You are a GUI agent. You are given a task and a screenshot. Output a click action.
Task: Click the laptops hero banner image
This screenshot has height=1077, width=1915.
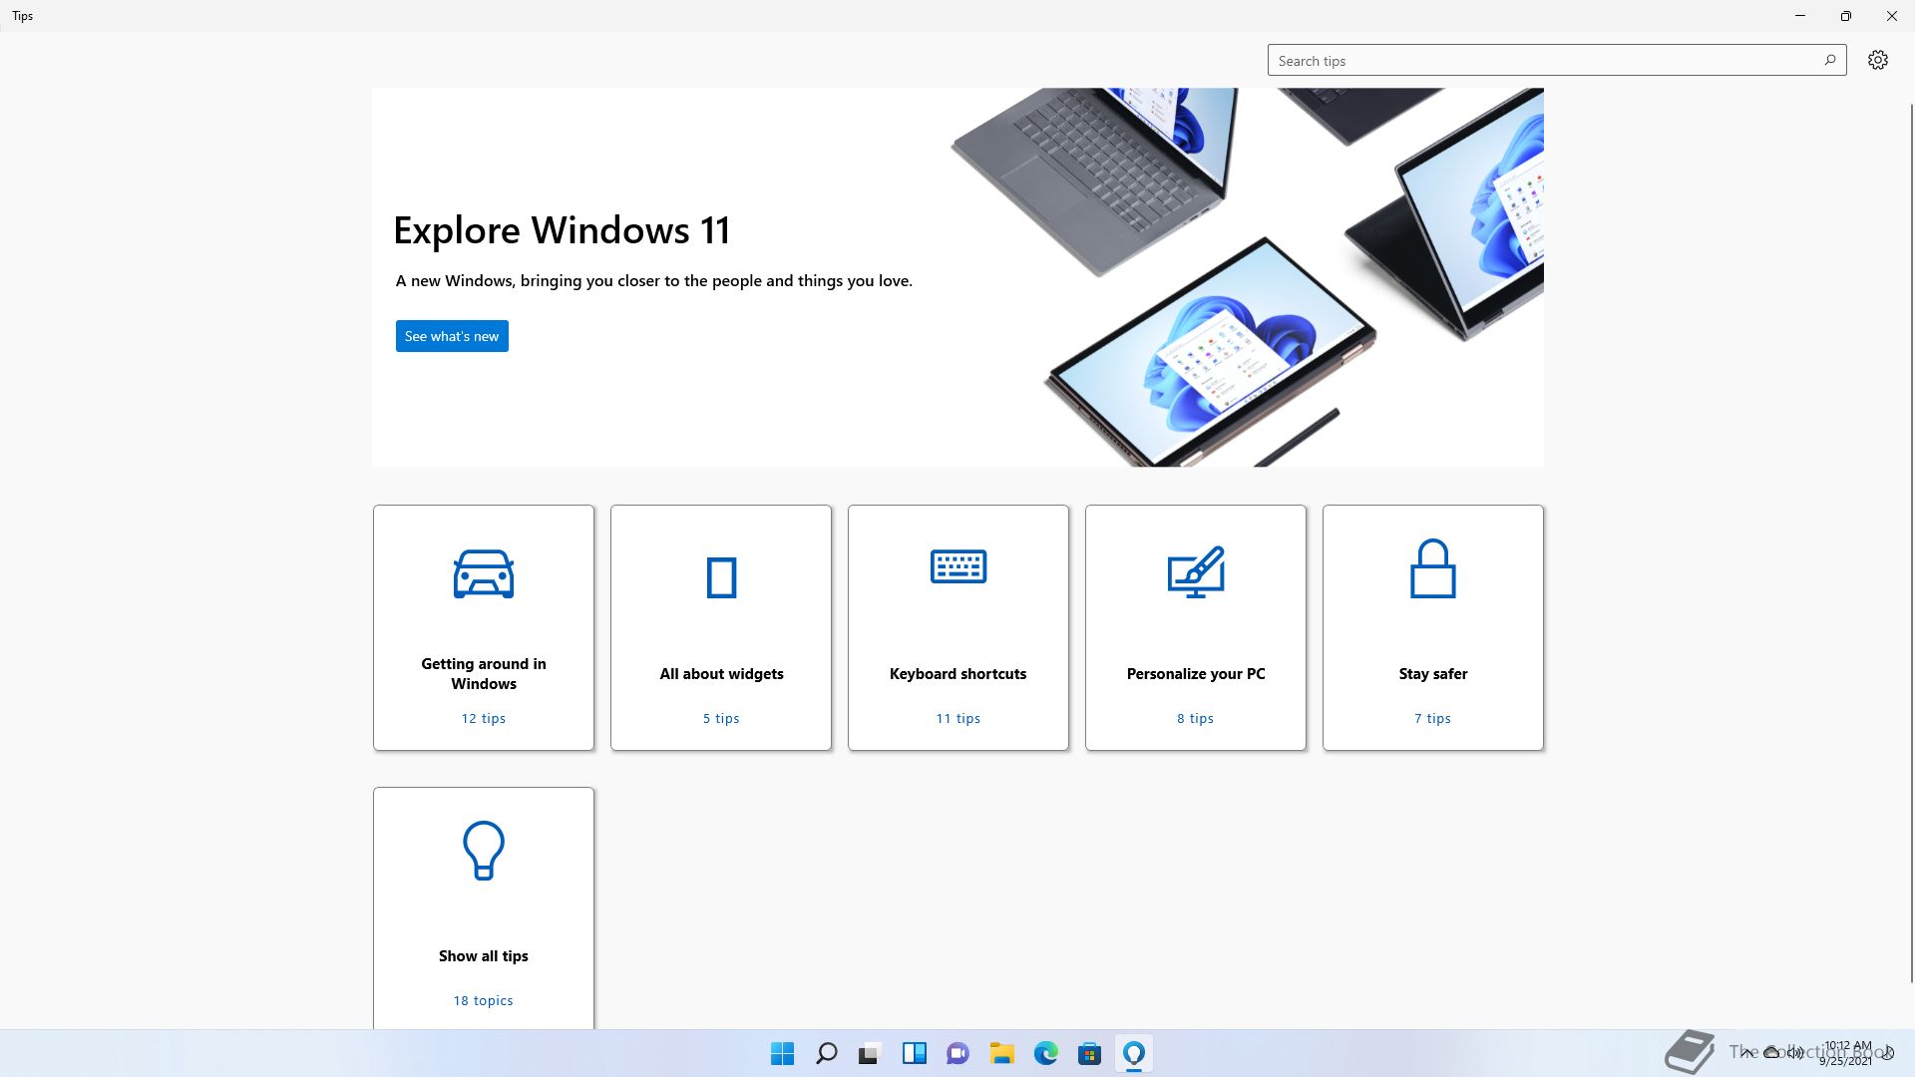coord(1247,277)
